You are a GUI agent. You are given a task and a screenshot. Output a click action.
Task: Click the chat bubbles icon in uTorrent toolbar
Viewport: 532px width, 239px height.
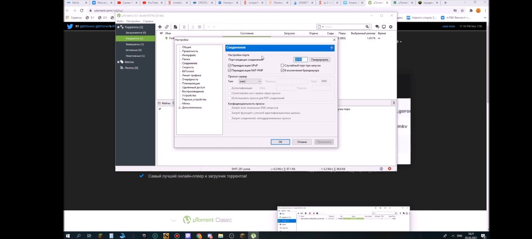coord(377,27)
